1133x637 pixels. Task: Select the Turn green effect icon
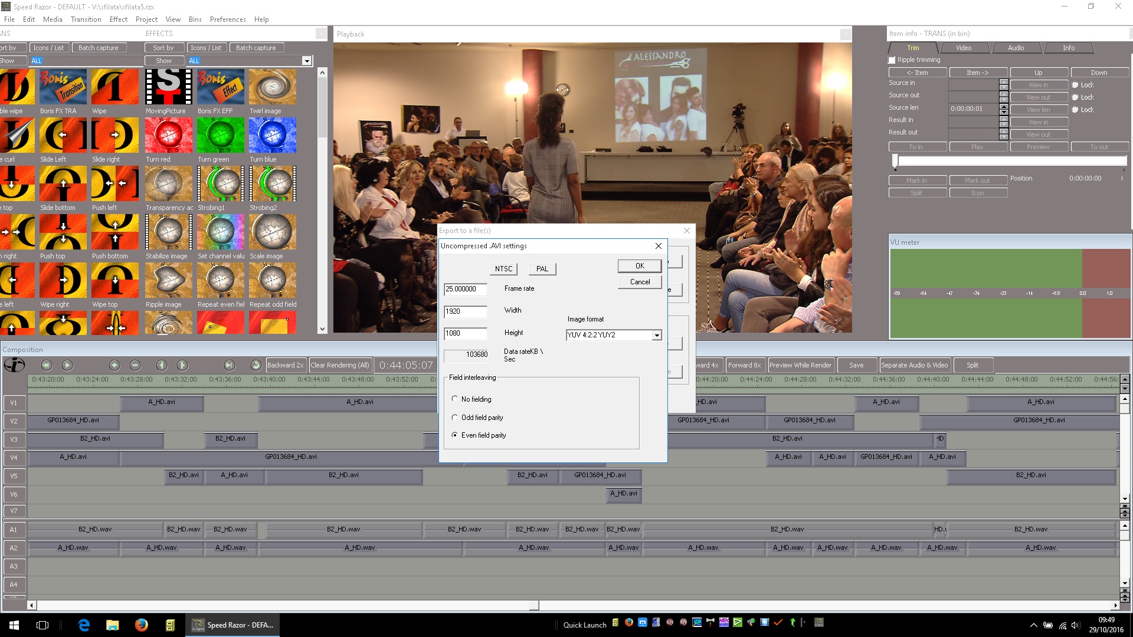[x=220, y=136]
